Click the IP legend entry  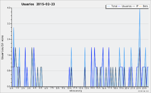(x=135, y=6)
